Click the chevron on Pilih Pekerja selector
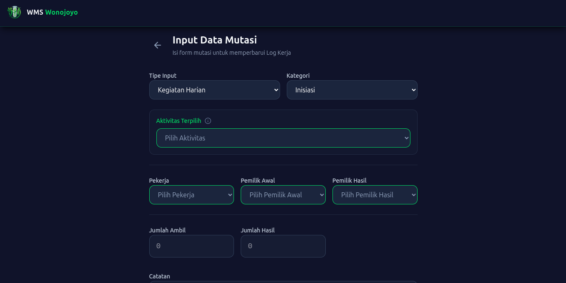This screenshot has width=566, height=283. (230, 195)
